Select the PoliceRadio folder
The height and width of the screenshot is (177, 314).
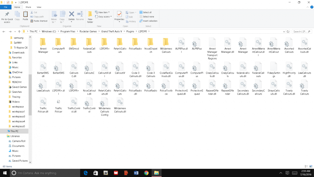pyautogui.click(x=135, y=44)
